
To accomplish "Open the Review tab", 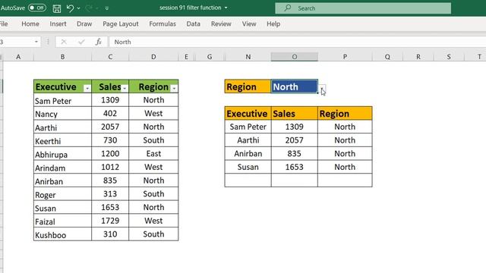I will tap(221, 24).
